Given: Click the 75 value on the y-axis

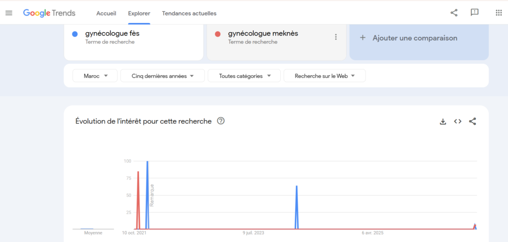Looking at the screenshot, I should [x=127, y=178].
